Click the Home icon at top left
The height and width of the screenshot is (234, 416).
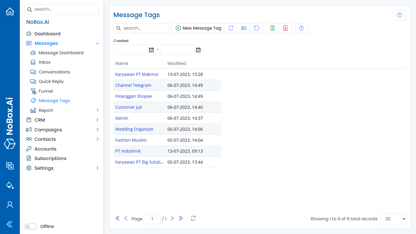10,11
